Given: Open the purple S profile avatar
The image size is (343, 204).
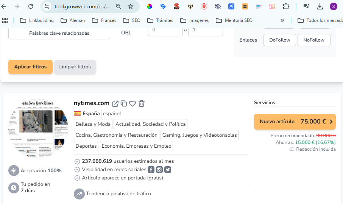Looking at the screenshot, I should click(x=334, y=6).
